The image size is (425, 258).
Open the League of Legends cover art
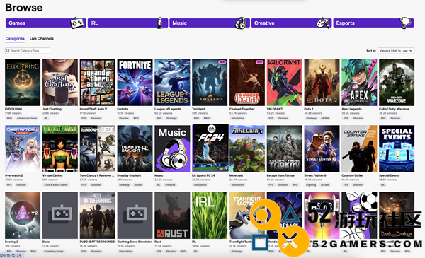click(172, 82)
